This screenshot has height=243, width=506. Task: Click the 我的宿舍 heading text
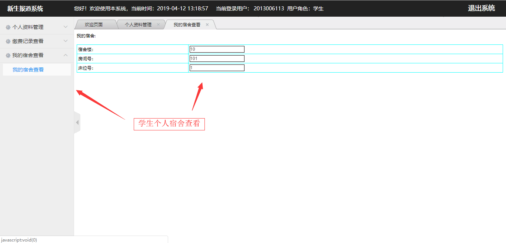click(86, 36)
